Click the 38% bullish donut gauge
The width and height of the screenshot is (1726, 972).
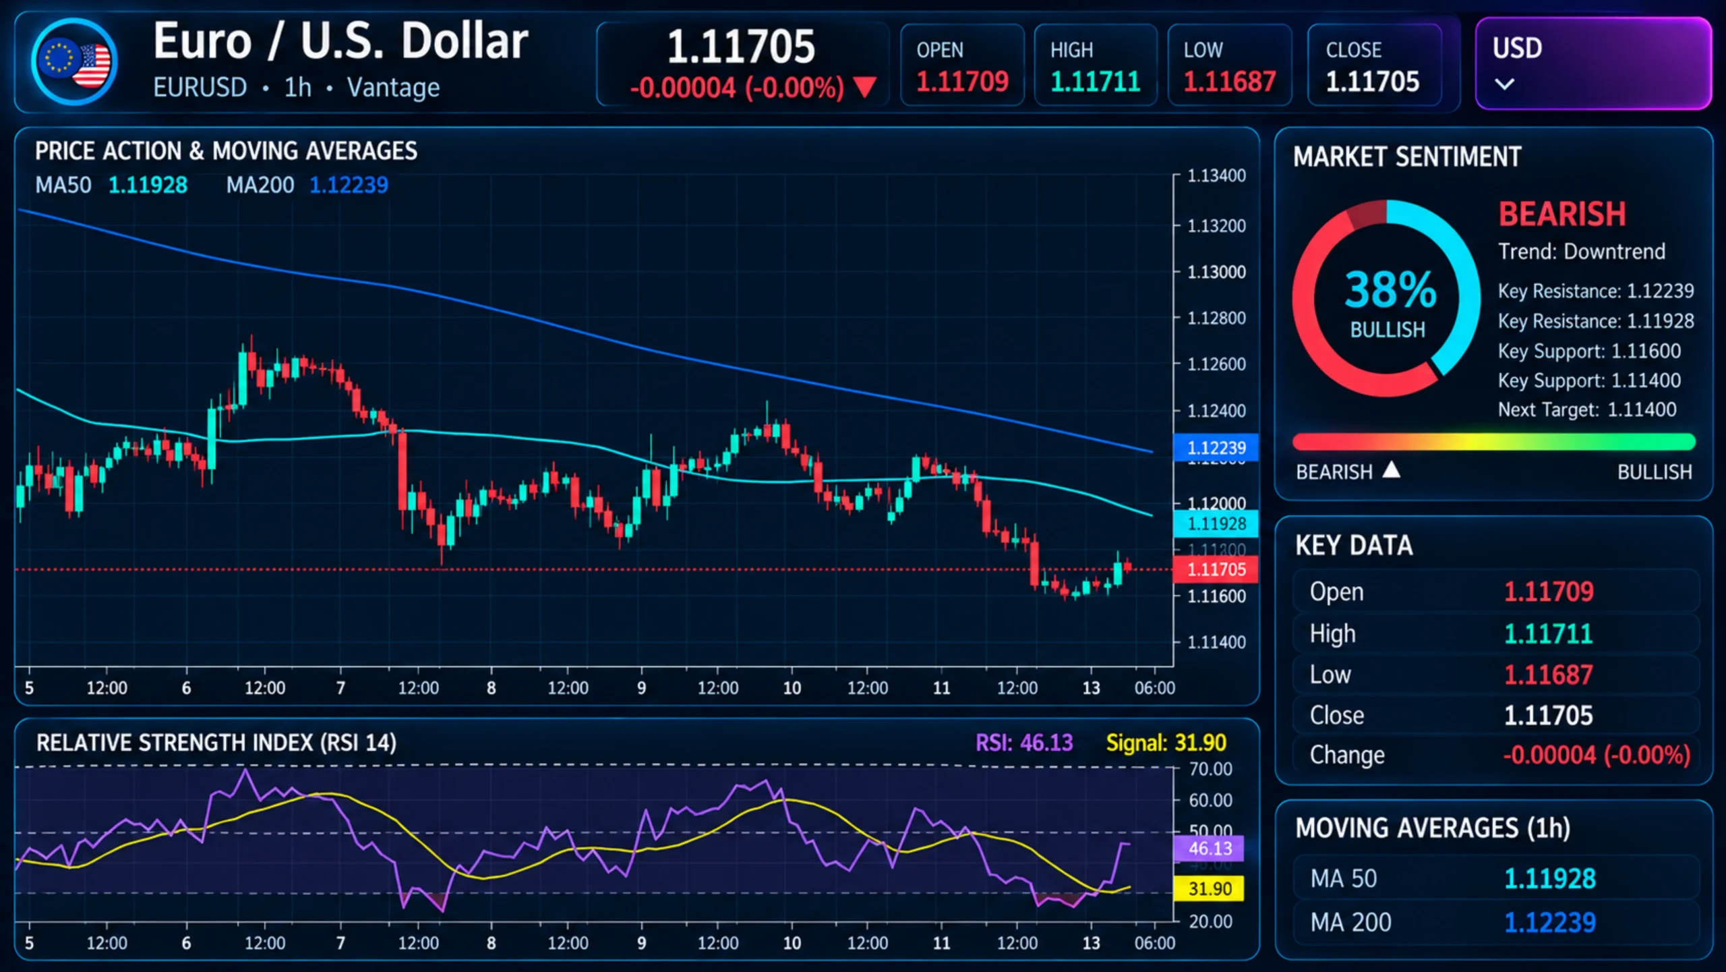pos(1386,297)
